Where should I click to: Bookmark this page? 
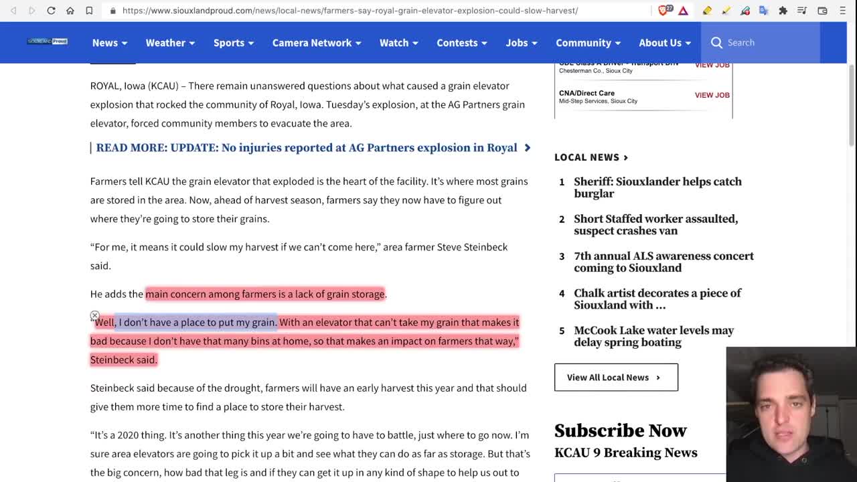coord(89,11)
